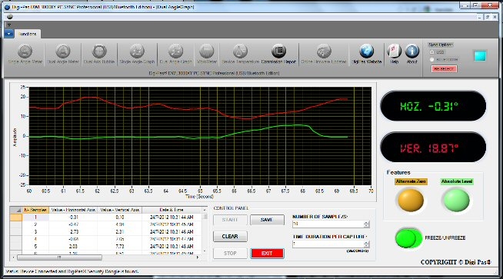Step the Number of Samples/s spinner

coord(366,224)
